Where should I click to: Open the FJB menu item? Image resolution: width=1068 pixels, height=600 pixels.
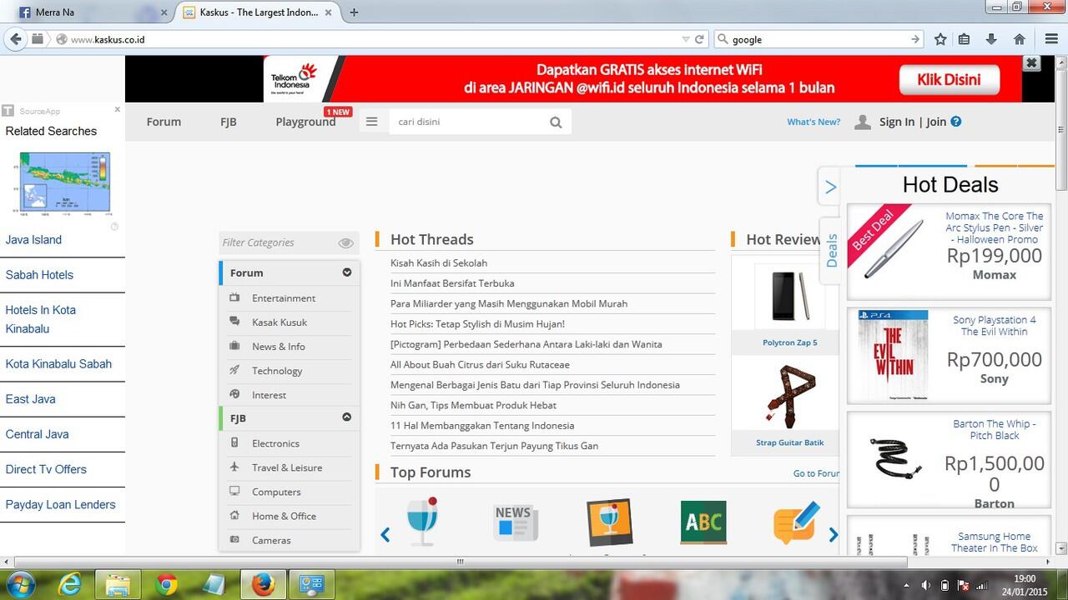(x=229, y=122)
